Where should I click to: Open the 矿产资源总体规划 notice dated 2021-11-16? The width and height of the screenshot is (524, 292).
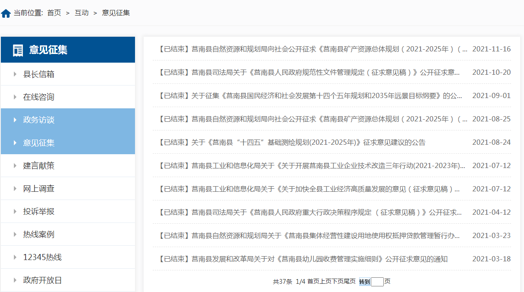[313, 49]
